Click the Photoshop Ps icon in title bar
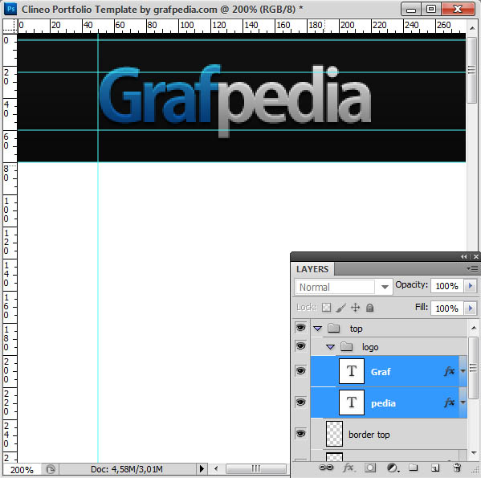This screenshot has height=478, width=481. tap(10, 9)
